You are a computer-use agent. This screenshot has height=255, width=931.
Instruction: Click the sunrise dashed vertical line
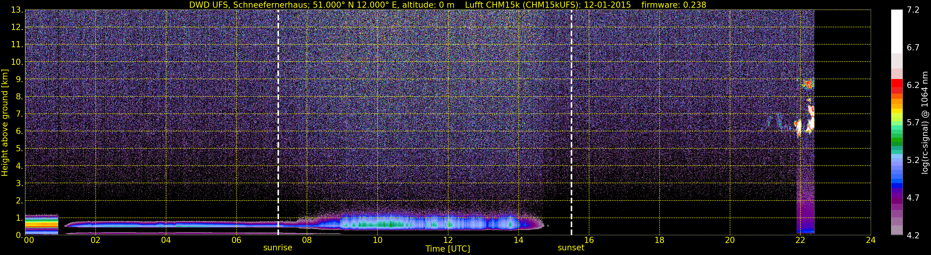point(278,123)
